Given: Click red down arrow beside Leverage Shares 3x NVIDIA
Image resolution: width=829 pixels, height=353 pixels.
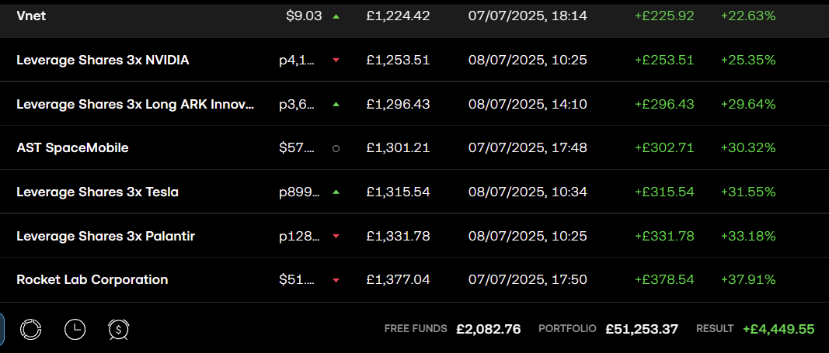Looking at the screenshot, I should (336, 60).
